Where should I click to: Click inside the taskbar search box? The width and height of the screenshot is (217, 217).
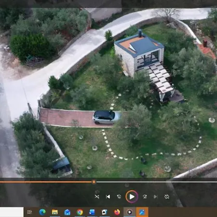click(x=12, y=212)
